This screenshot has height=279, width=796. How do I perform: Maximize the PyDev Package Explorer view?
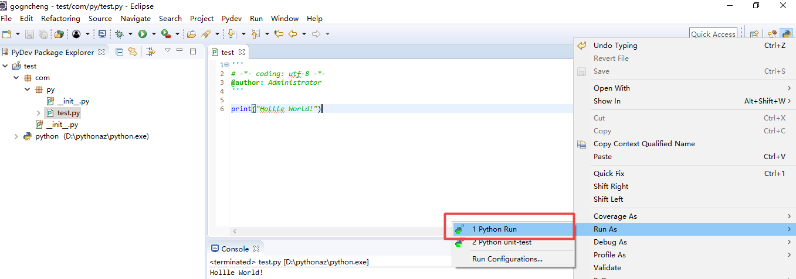(193, 51)
